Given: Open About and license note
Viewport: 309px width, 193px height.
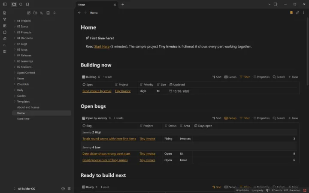Looking at the screenshot, I should (x=28, y=107).
